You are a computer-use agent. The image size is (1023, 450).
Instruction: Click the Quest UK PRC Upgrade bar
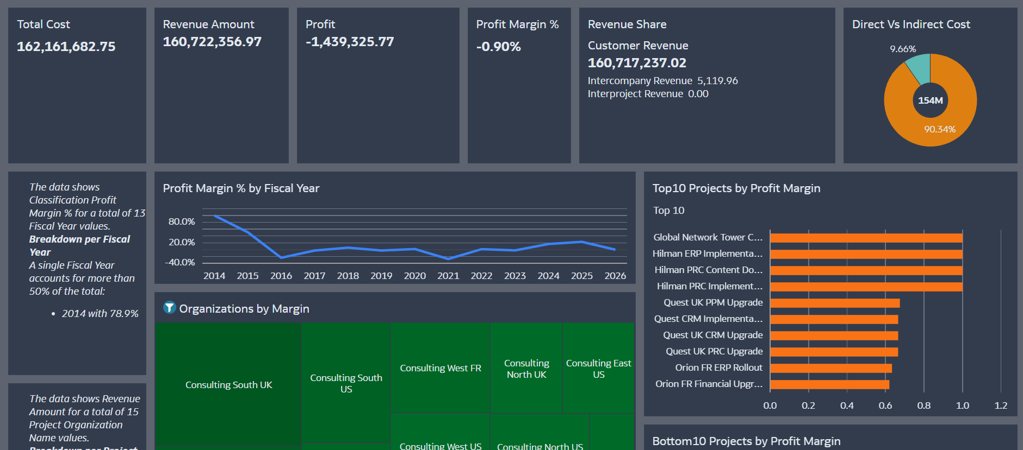pos(834,352)
